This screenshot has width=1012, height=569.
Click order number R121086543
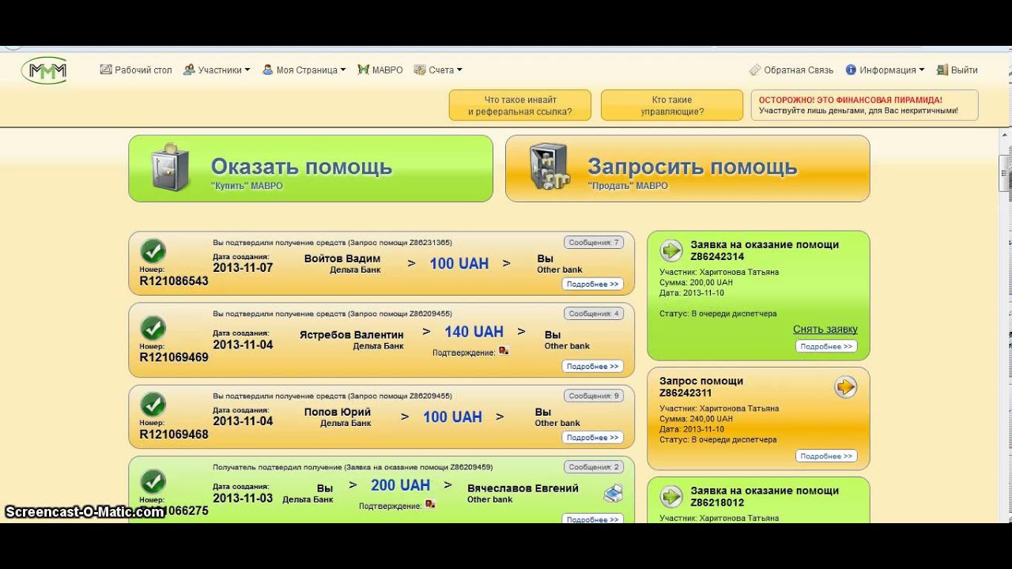(x=174, y=281)
